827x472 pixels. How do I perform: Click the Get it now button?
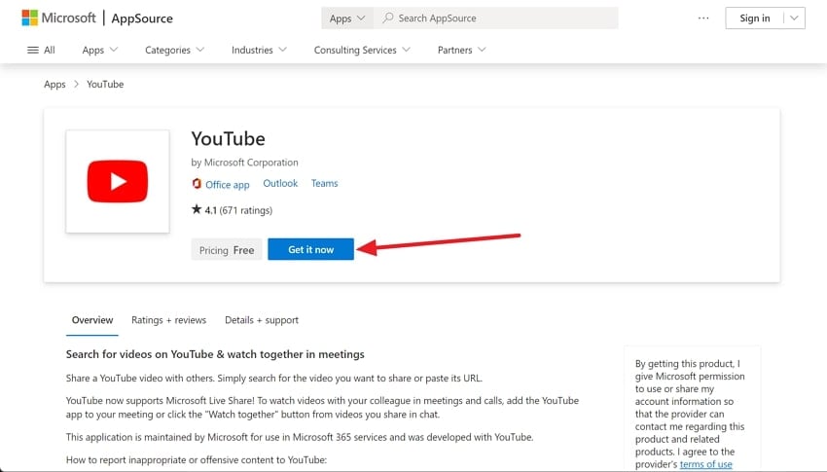(x=310, y=249)
